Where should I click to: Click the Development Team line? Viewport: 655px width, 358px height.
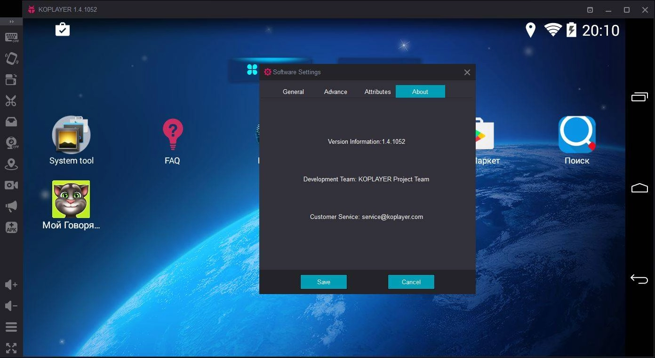click(366, 179)
